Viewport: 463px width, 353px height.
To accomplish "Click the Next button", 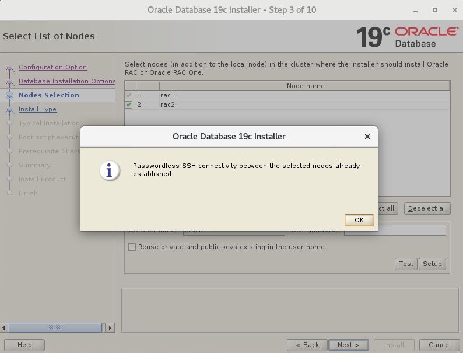I will click(x=348, y=345).
